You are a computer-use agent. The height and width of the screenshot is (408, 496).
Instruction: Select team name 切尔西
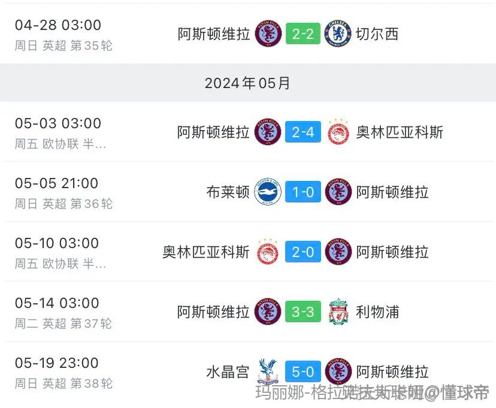click(x=377, y=34)
